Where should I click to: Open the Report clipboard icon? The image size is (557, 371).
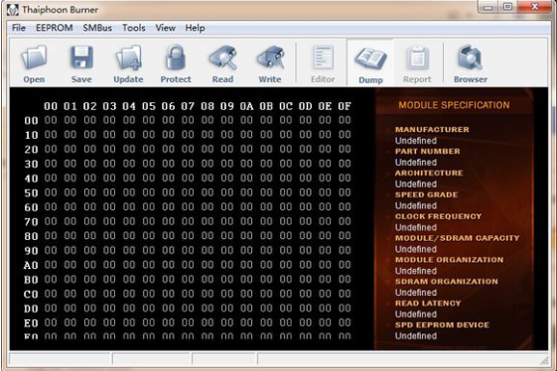click(417, 58)
